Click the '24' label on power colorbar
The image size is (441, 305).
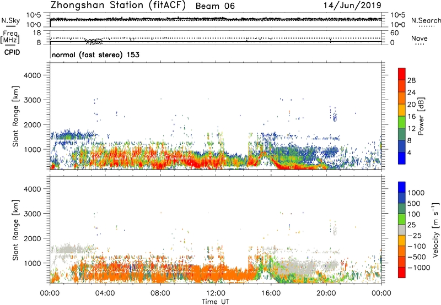pos(411,92)
